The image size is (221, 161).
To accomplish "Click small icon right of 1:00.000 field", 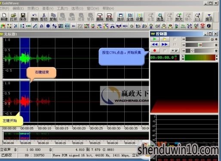I will point(50,150).
